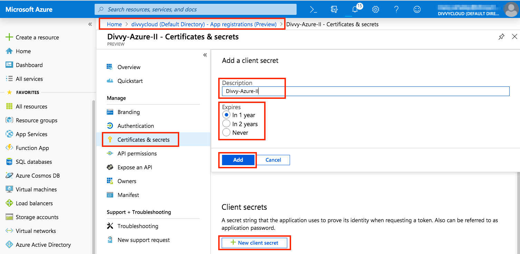The width and height of the screenshot is (520, 254).
Task: Open the notifications bell
Action: point(355,9)
